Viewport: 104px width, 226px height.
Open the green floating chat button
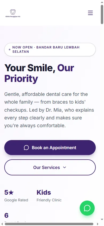tap(87, 208)
